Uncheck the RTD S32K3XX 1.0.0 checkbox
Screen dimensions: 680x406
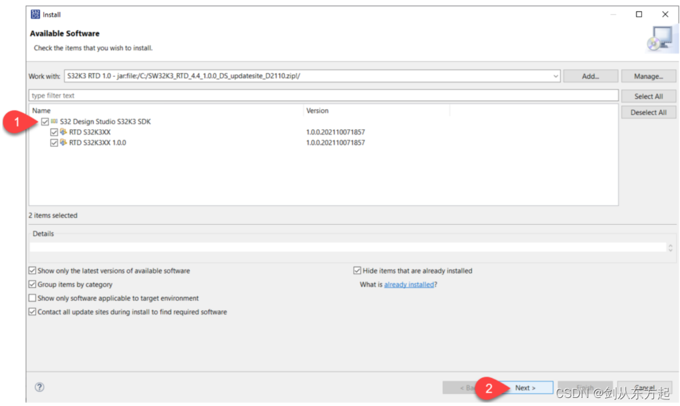(x=53, y=142)
